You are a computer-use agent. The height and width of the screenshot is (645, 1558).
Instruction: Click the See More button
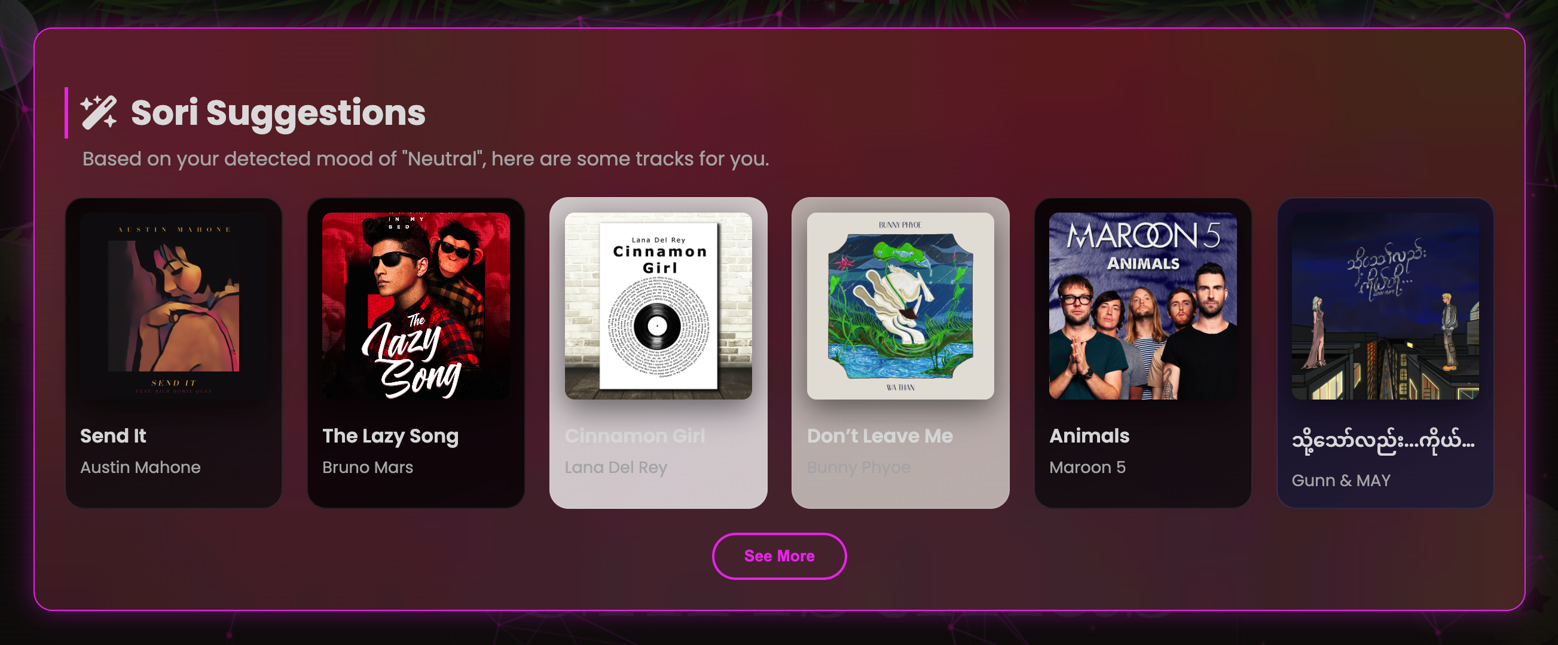(x=779, y=555)
